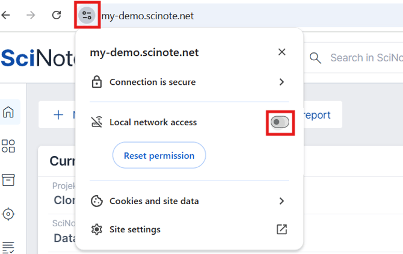The width and height of the screenshot is (403, 254).
Task: Click the Site settings gear entry
Action: pos(135,229)
